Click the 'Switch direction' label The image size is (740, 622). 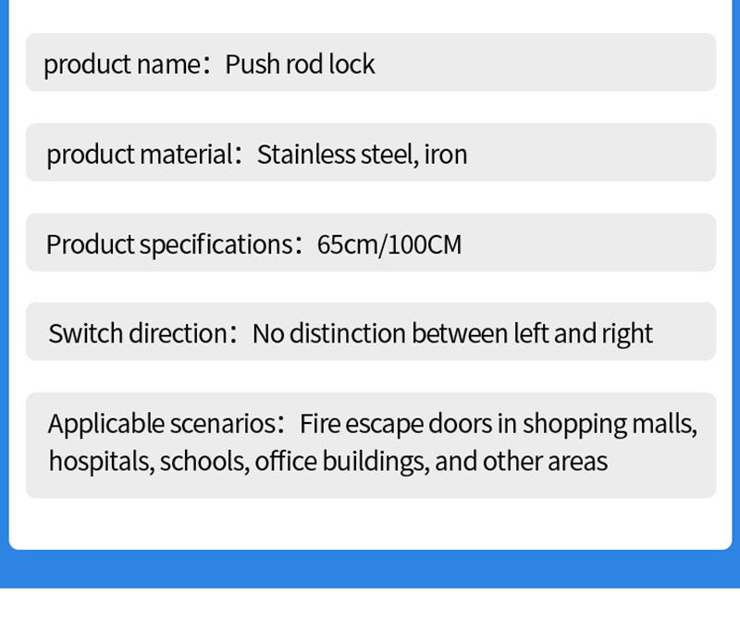138,334
